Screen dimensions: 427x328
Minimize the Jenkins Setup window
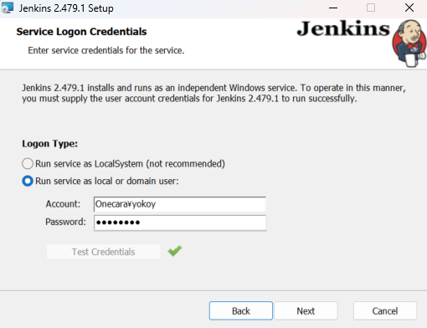(333, 8)
